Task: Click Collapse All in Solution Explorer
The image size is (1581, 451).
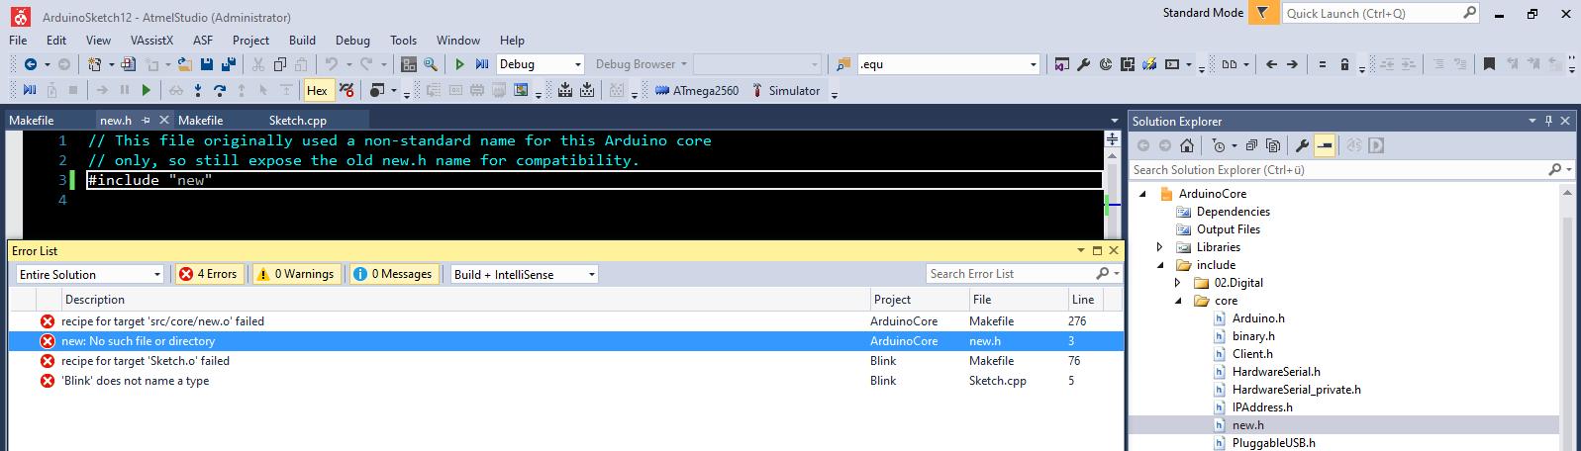Action: pyautogui.click(x=1251, y=145)
